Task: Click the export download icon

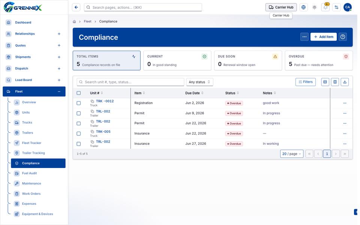Action: coord(345,82)
